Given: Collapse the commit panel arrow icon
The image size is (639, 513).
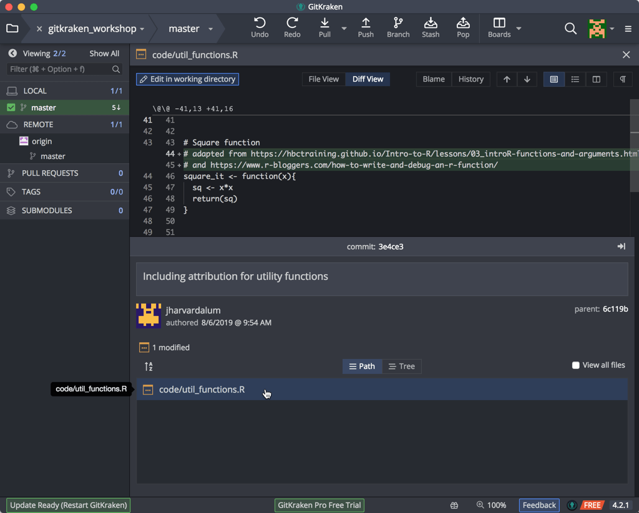Looking at the screenshot, I should coord(622,246).
